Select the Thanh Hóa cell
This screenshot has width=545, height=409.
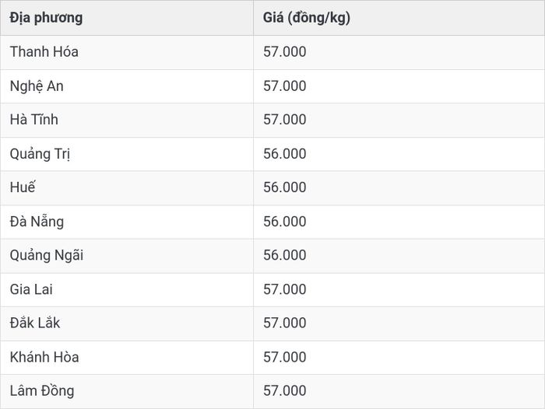click(127, 52)
